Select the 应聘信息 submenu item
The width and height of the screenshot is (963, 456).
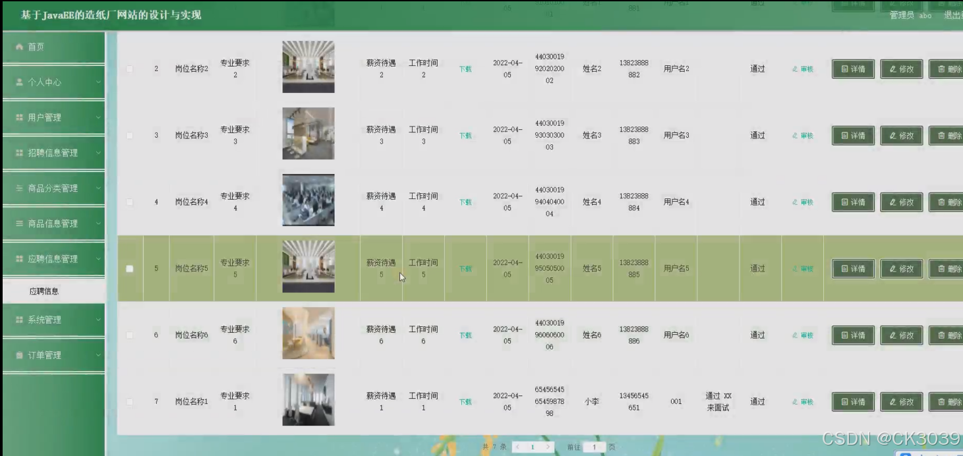[53, 291]
